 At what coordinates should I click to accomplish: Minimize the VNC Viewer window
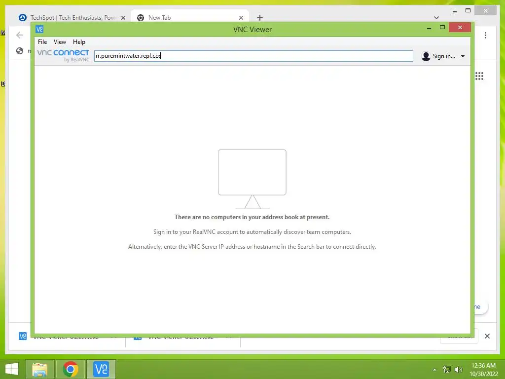tap(429, 28)
